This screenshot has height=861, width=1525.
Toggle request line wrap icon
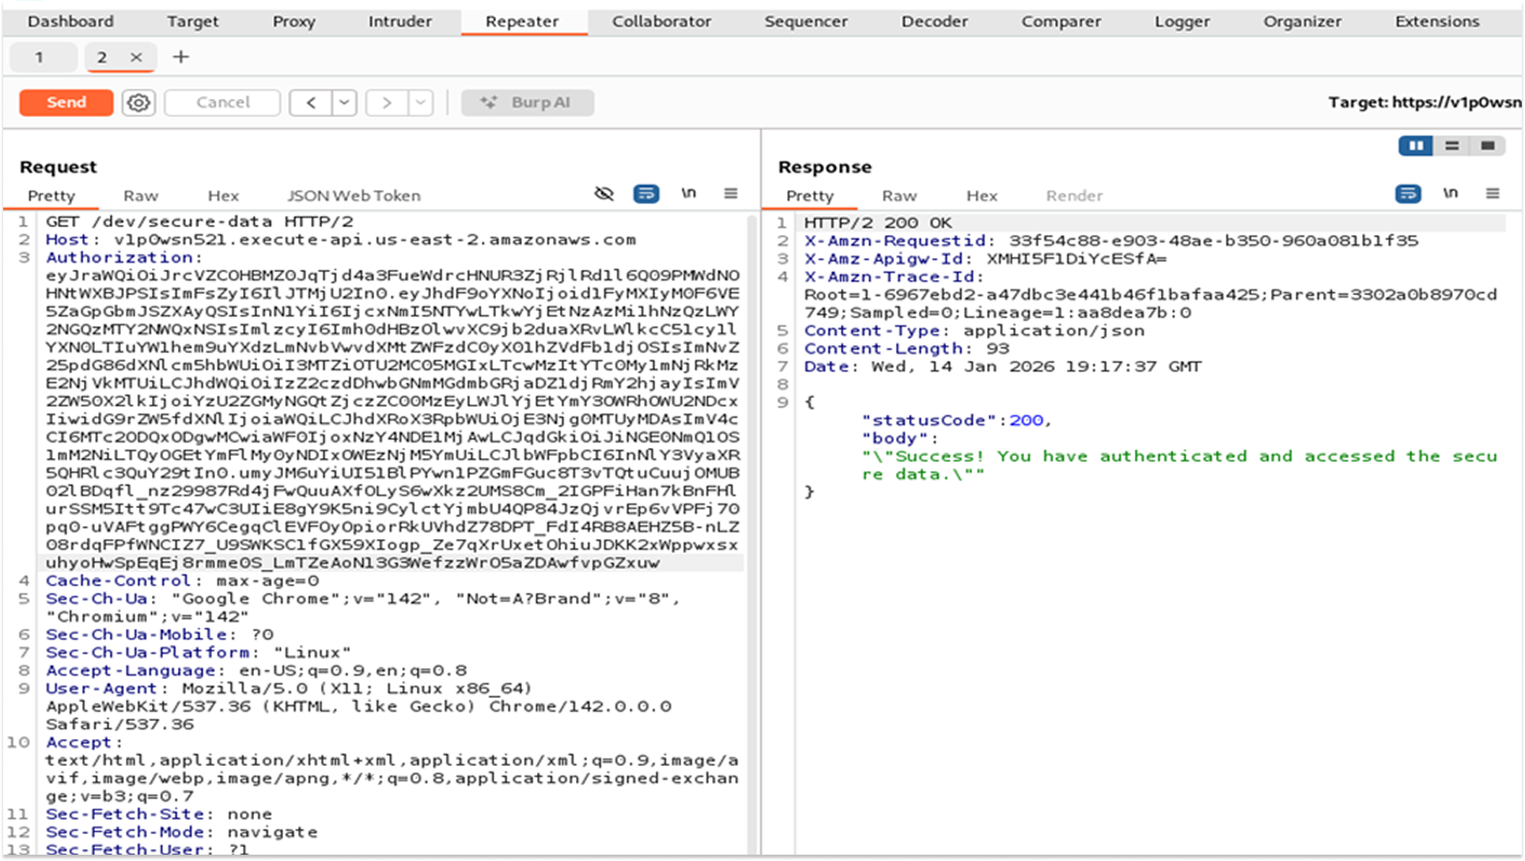point(646,194)
